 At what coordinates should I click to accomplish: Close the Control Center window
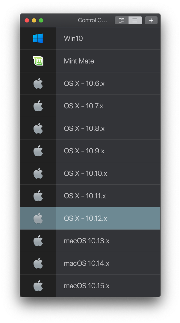(27, 20)
